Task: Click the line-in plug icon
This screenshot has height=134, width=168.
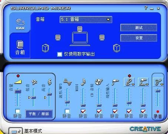Action: 115,82
